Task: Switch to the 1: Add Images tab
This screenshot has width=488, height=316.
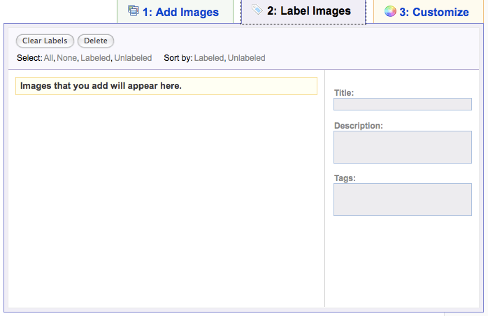Action: 180,12
